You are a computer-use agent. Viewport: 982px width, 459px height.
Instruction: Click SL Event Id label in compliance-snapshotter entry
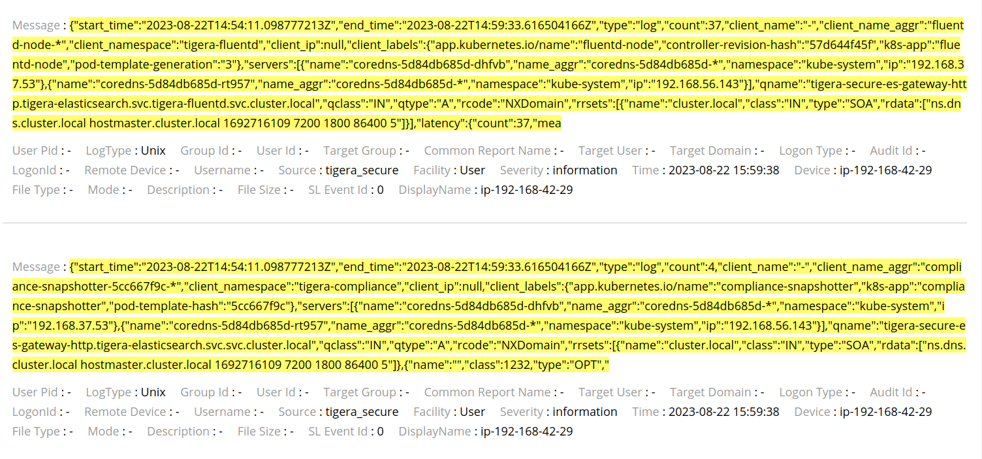tap(338, 432)
